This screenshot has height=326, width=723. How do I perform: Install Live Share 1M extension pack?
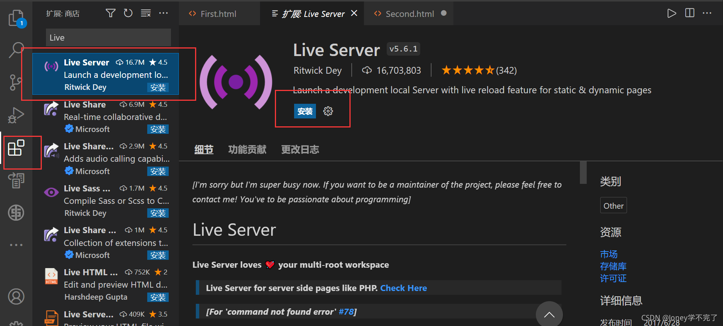(x=158, y=255)
